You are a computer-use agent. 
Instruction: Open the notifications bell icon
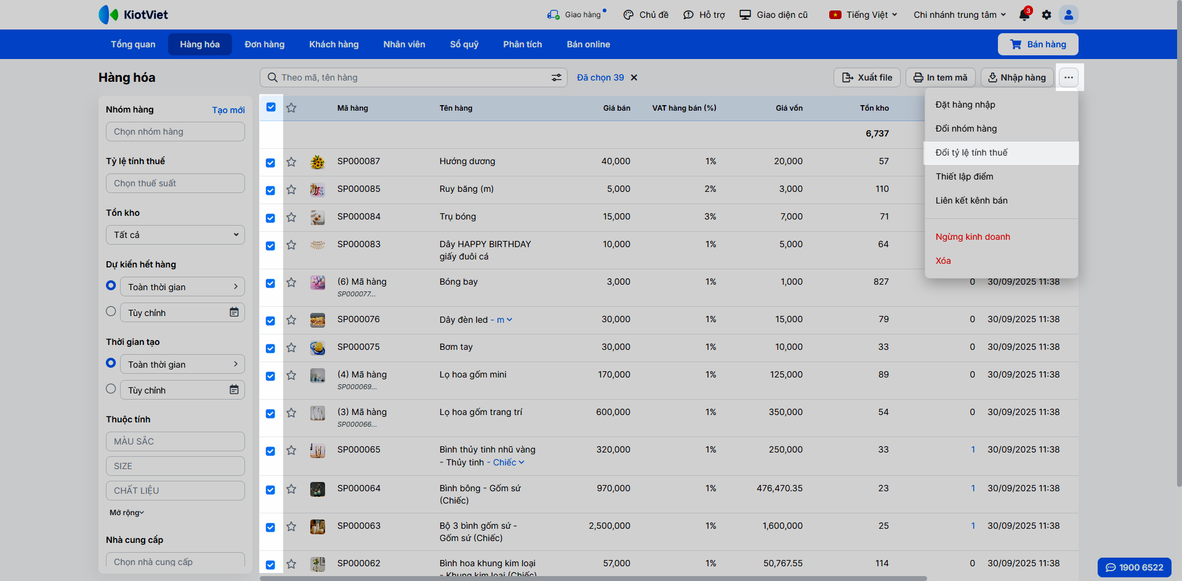coord(1024,15)
